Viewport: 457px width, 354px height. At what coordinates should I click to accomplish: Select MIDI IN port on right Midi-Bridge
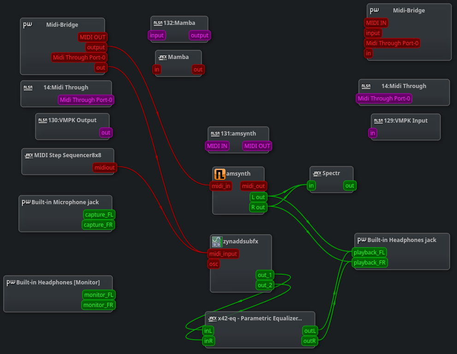[x=376, y=23]
